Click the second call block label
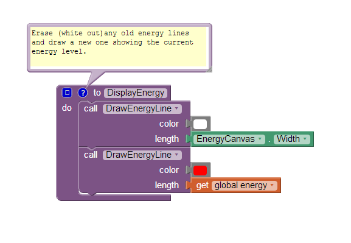The height and width of the screenshot is (243, 351). pos(91,155)
